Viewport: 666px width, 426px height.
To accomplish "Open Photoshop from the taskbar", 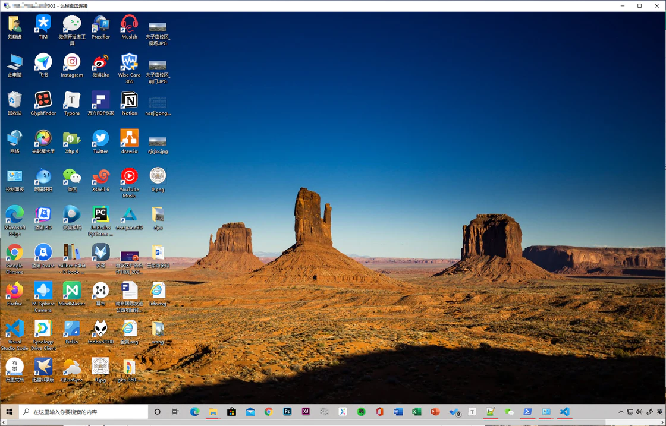I will coord(287,412).
